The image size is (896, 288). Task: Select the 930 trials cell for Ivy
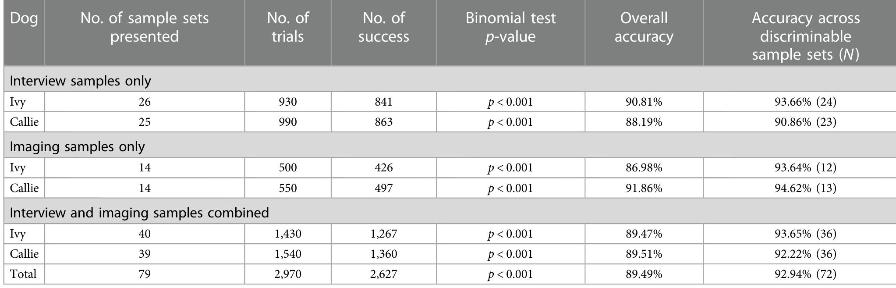coord(288,102)
